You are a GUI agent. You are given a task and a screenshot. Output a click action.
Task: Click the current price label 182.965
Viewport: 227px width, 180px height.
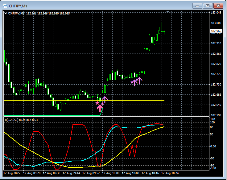tap(216, 31)
